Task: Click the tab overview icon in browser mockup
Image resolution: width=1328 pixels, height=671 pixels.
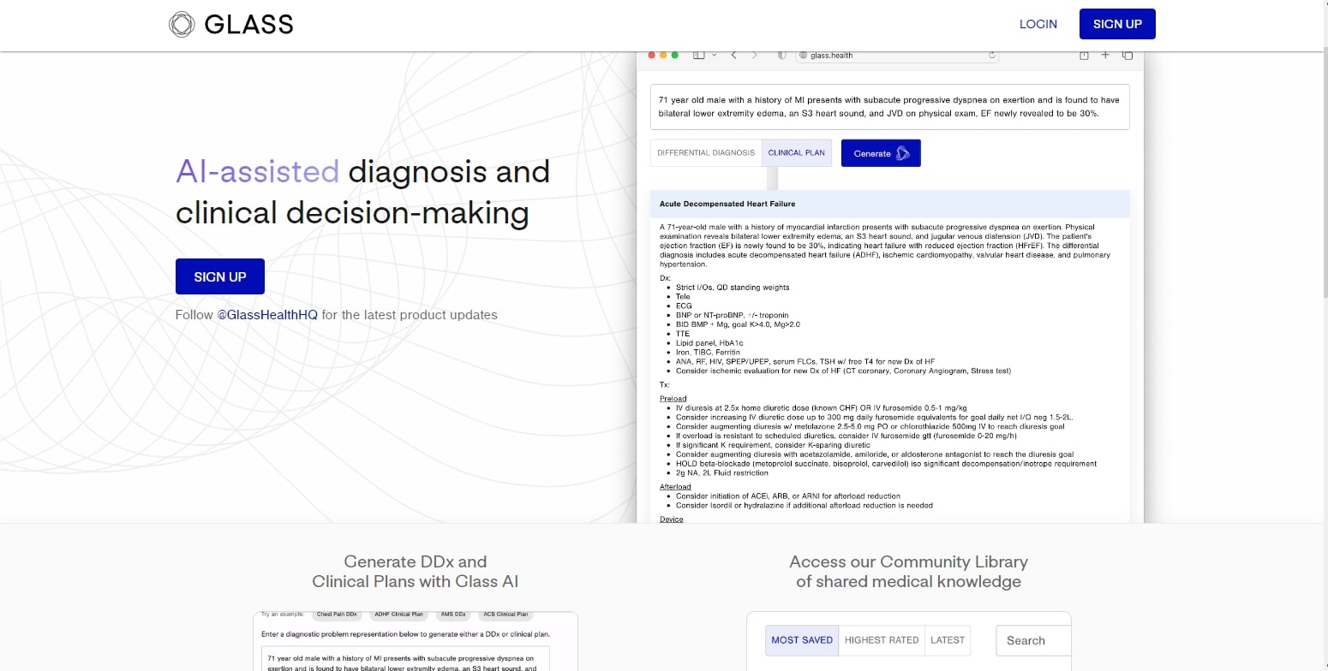Action: (1128, 56)
